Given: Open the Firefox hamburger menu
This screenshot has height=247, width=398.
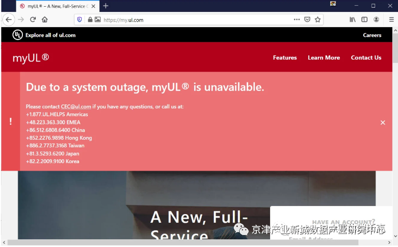Looking at the screenshot, I should pos(391,20).
